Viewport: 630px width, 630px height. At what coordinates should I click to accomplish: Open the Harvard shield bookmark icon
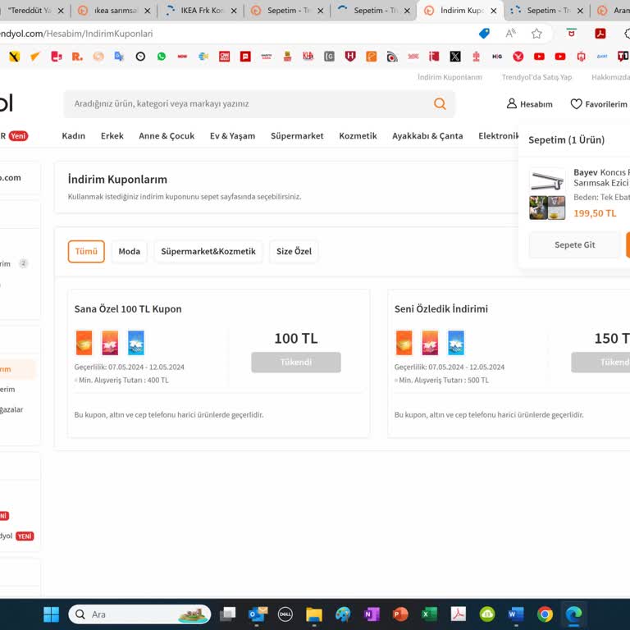point(350,57)
